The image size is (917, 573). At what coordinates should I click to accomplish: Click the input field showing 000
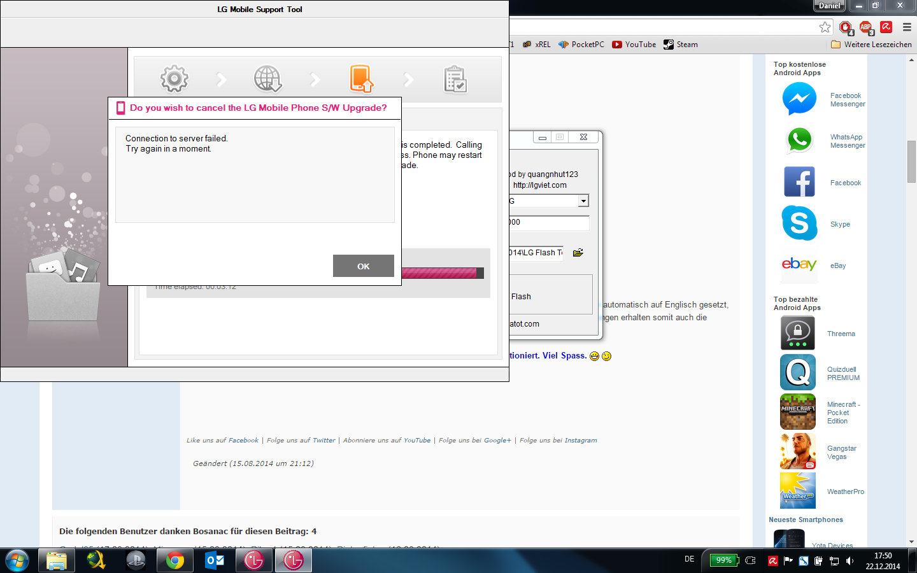pyautogui.click(x=549, y=222)
